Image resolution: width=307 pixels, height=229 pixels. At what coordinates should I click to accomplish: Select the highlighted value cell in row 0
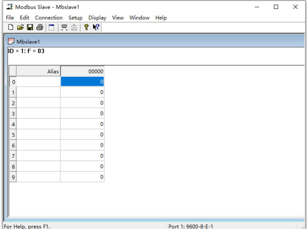pos(82,82)
